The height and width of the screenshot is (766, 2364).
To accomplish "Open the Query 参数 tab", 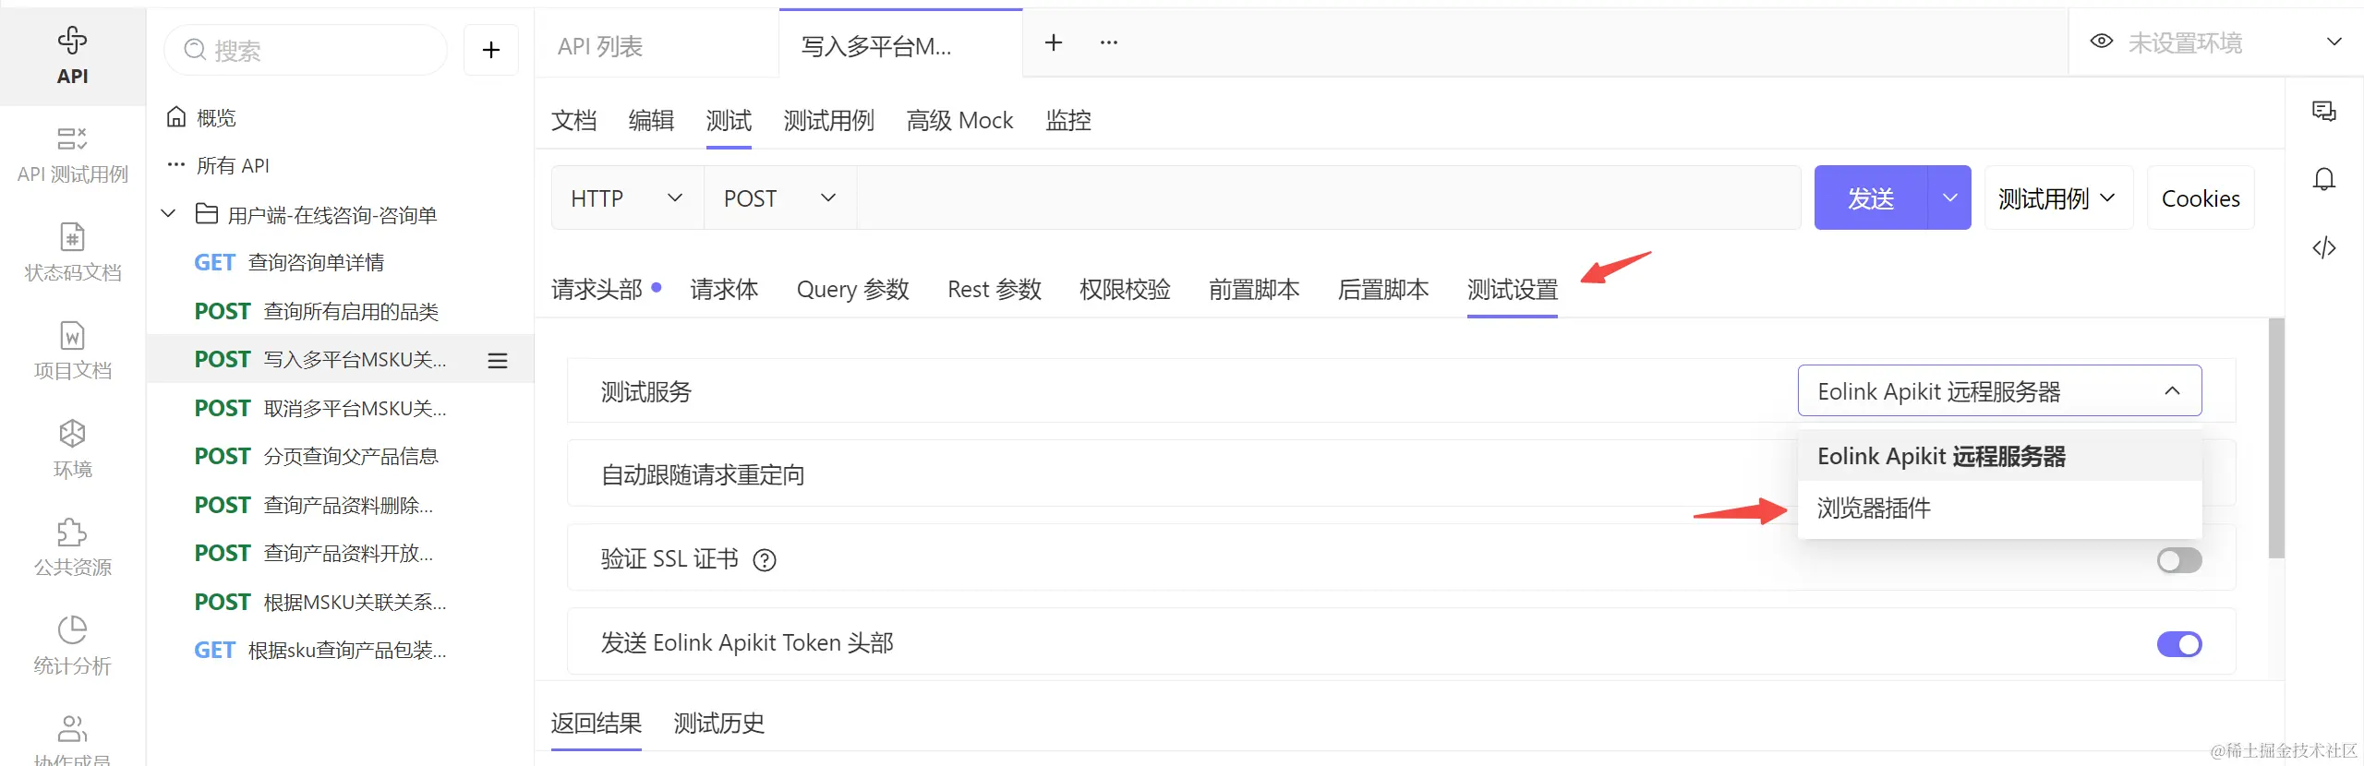I will click(x=852, y=290).
